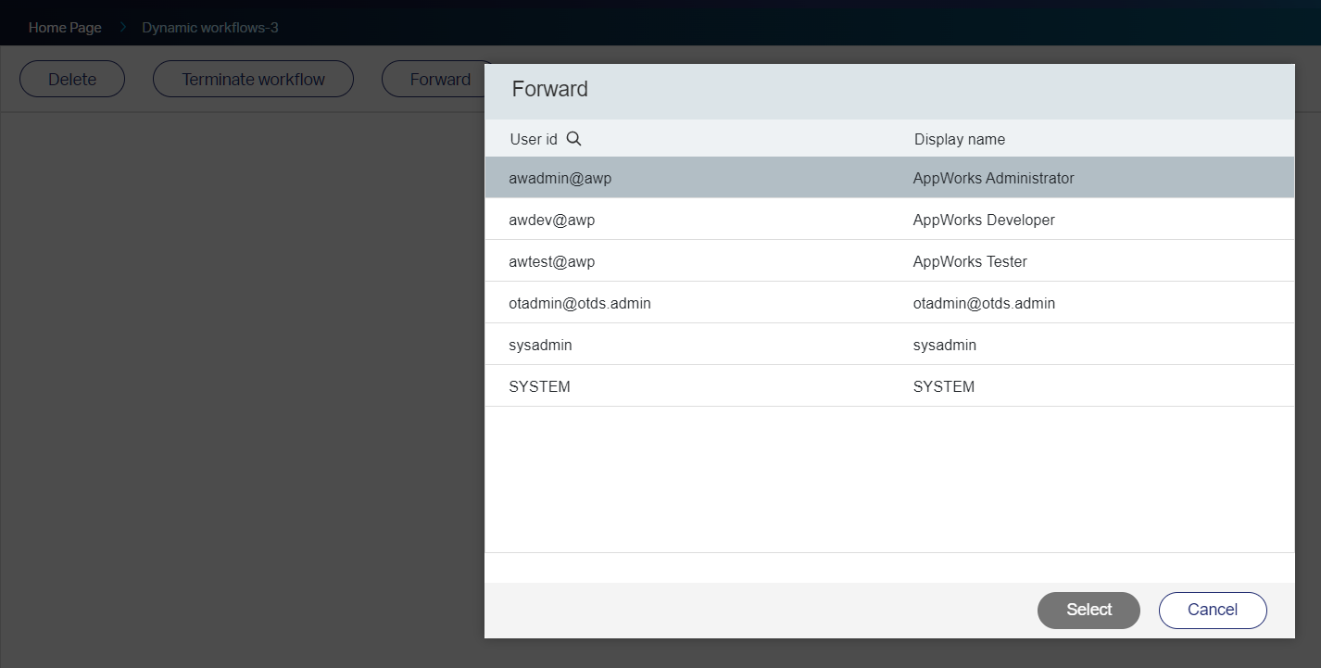Select the SYSTEM user id cell
The width and height of the screenshot is (1321, 668).
coord(539,386)
